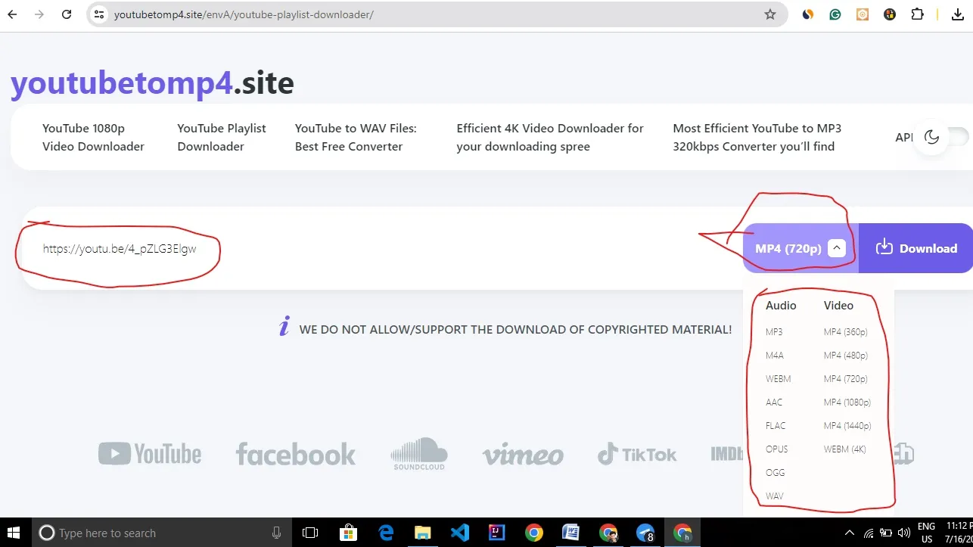Open File Explorer from taskbar
Screen dimensions: 973x547
click(423, 533)
